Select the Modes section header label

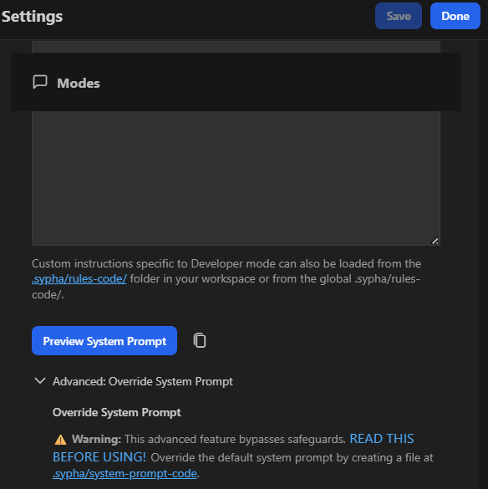pyautogui.click(x=79, y=84)
